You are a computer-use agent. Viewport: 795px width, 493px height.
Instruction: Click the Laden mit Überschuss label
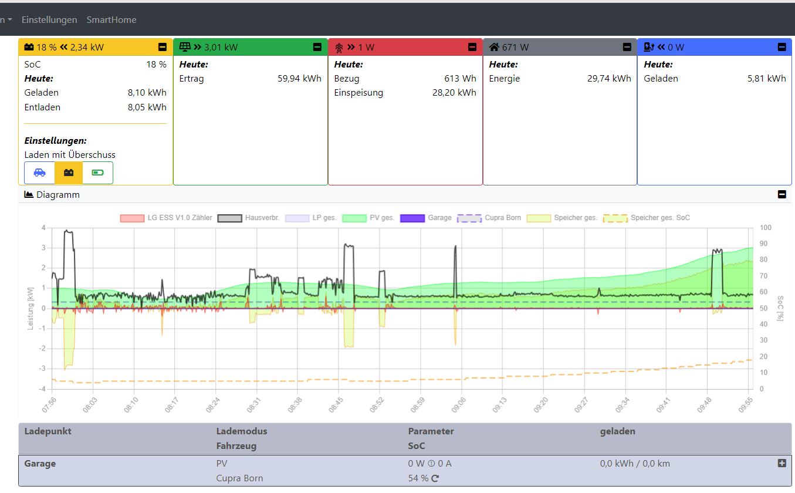[x=70, y=155]
